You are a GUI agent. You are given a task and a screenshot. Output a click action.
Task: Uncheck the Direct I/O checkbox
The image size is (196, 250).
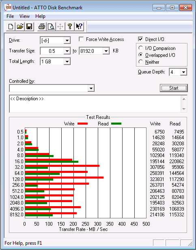[x=140, y=39]
